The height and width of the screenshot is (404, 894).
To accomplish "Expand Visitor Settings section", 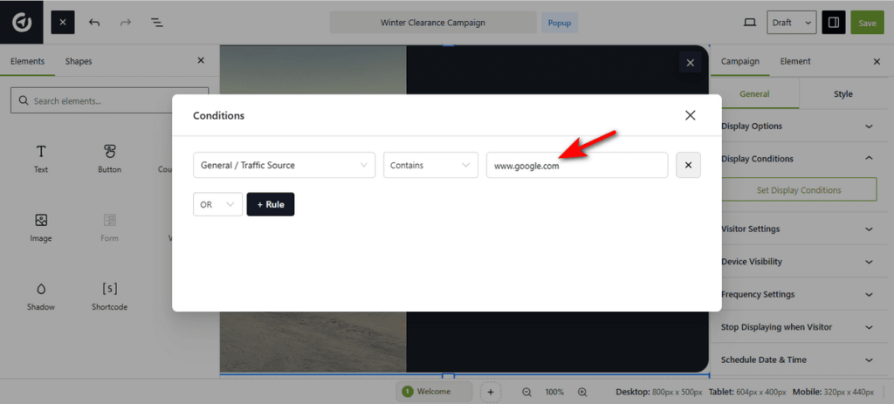I will [x=797, y=229].
